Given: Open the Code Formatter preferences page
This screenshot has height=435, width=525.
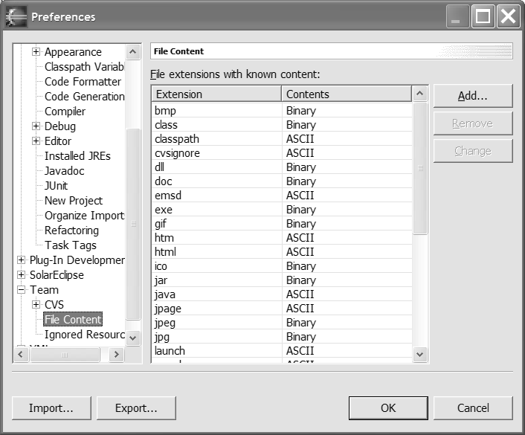Looking at the screenshot, I should point(83,82).
